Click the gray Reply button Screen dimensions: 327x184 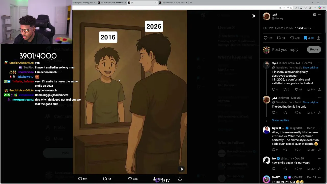[x=314, y=50]
